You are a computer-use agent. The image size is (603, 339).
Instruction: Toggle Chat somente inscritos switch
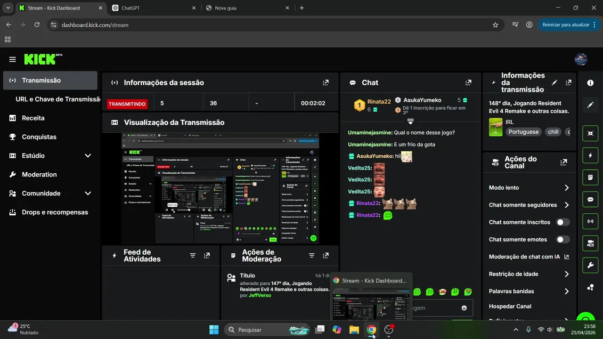tap(562, 222)
